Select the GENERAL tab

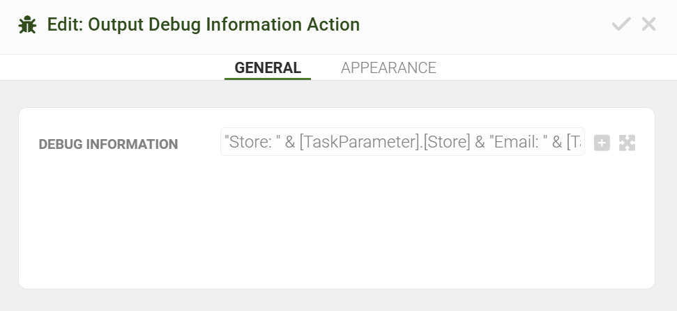(x=268, y=68)
